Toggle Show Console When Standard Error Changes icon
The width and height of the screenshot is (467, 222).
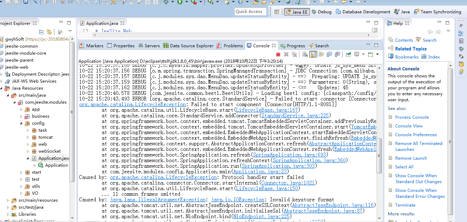point(337,54)
